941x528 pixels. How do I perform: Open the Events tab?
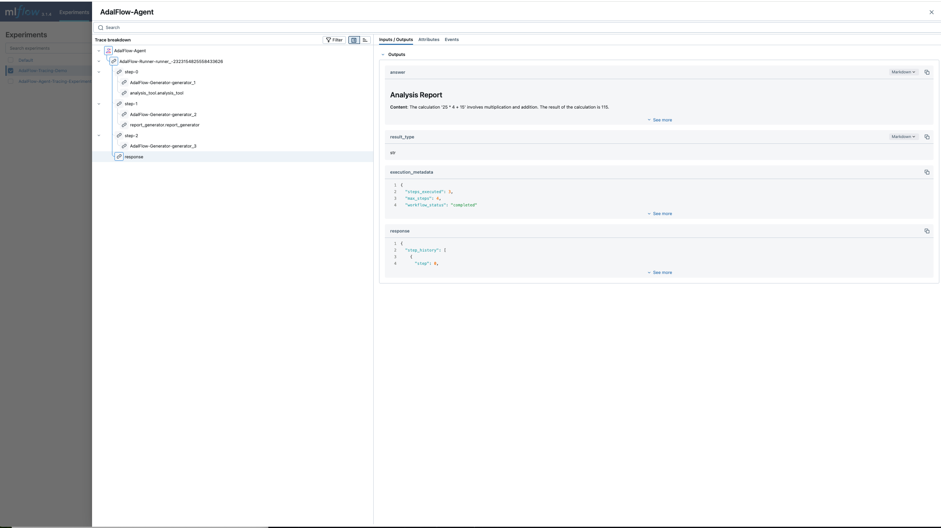[452, 39]
